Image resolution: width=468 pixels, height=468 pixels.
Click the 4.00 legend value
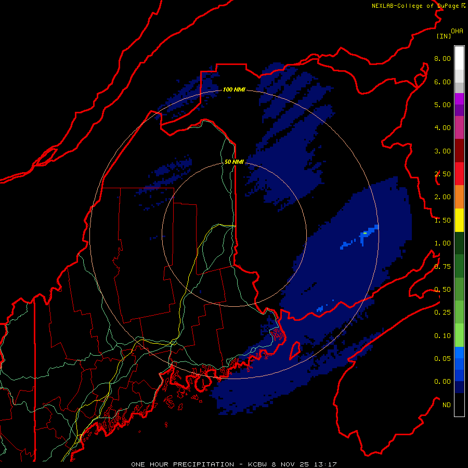click(x=443, y=128)
